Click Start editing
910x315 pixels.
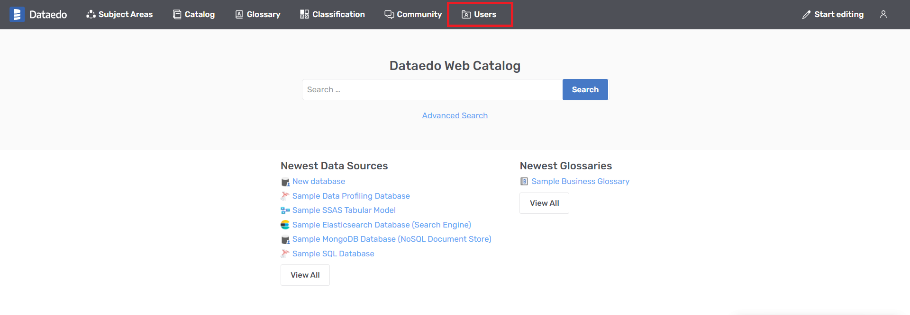pos(839,15)
